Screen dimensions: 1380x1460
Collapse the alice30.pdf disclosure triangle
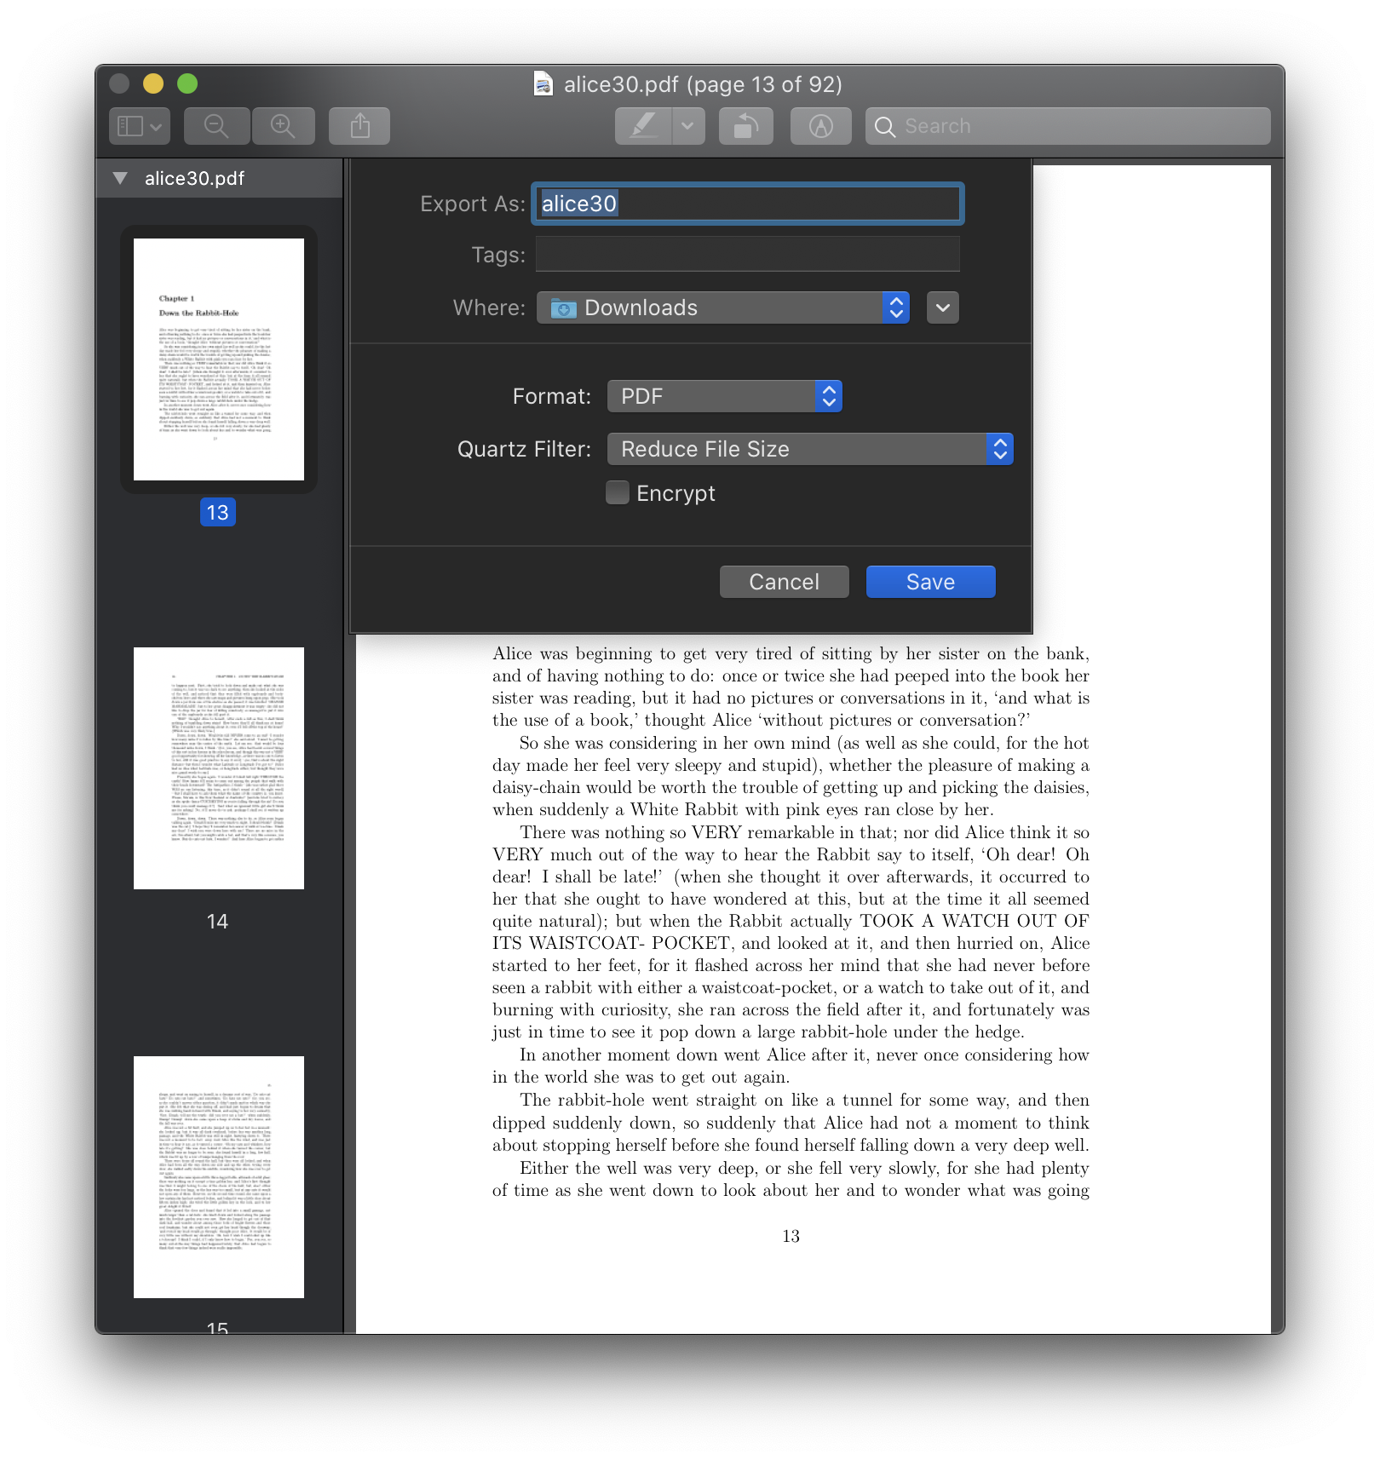click(119, 178)
